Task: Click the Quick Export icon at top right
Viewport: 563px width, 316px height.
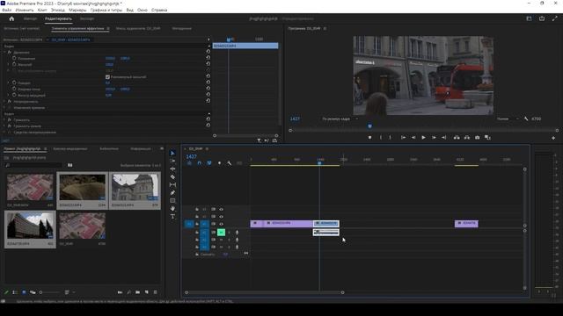Action: click(x=542, y=18)
